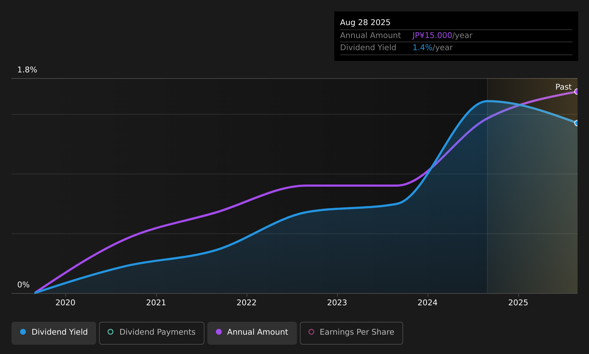This screenshot has height=354, width=589.
Task: Enable the Dividend Payments series
Action: click(151, 333)
